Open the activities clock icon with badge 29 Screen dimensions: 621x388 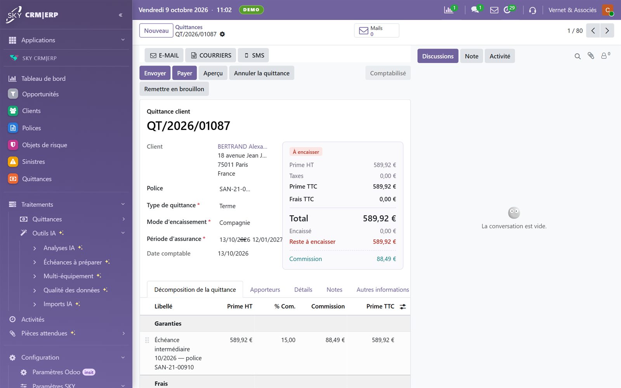tap(507, 10)
